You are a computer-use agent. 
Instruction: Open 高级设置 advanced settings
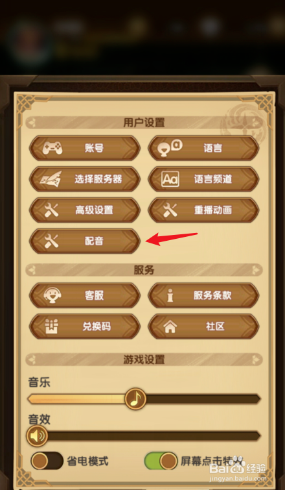(85, 210)
